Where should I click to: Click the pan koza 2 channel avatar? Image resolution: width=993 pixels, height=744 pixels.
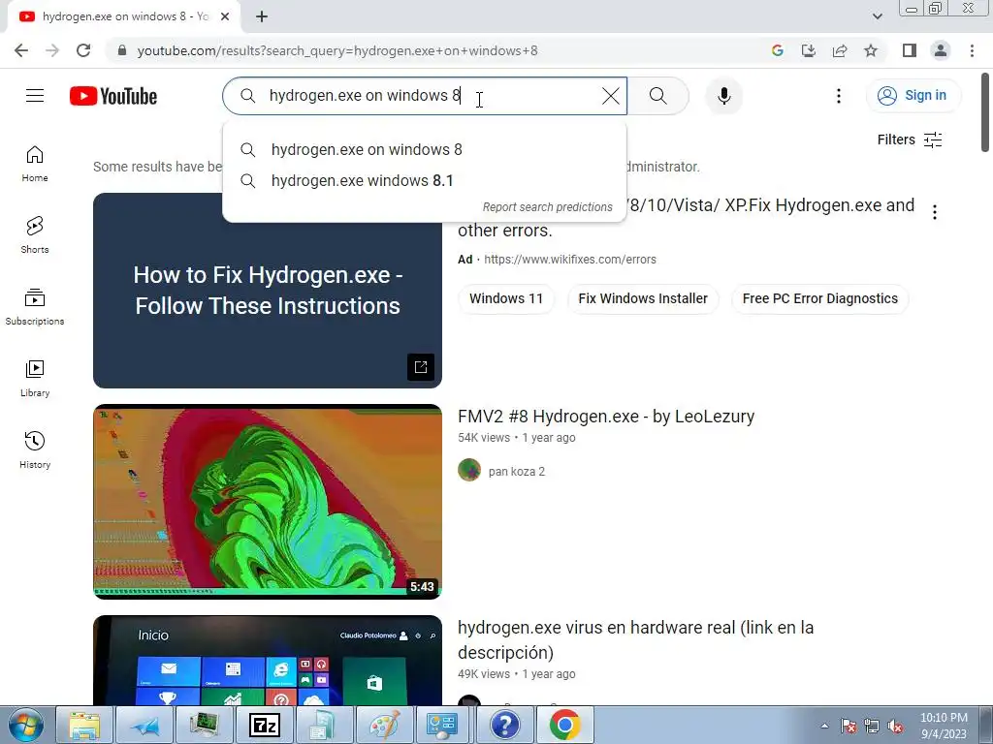(x=469, y=470)
